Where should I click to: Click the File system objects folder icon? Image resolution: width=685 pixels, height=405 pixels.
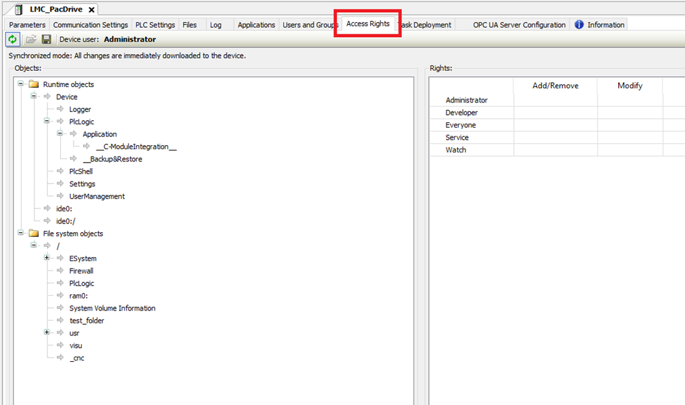click(34, 234)
